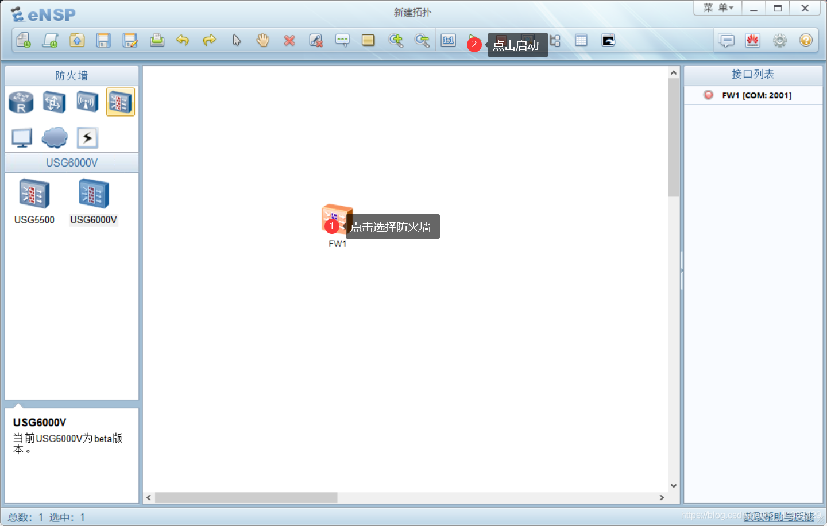The image size is (827, 526).
Task: Add a text note with the speech bubble tool
Action: point(342,40)
